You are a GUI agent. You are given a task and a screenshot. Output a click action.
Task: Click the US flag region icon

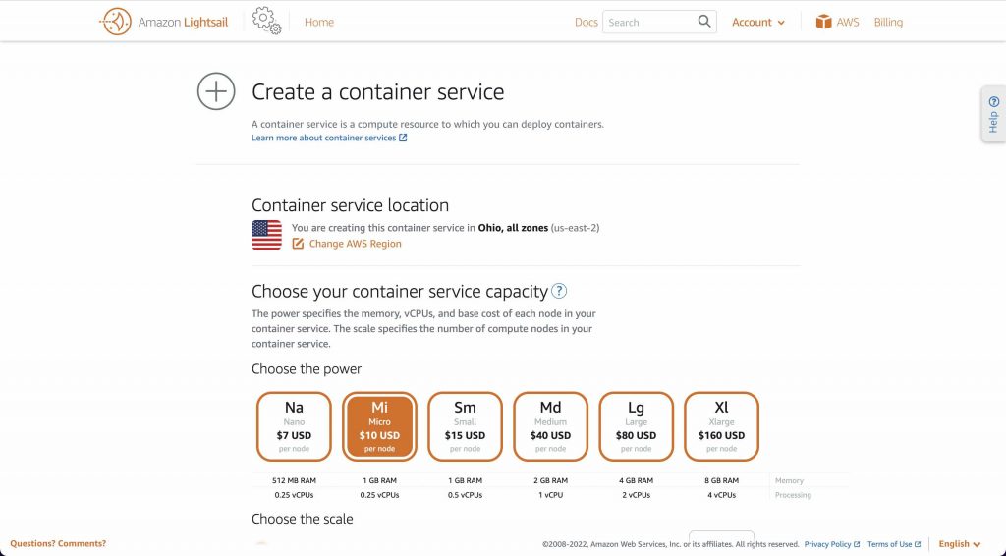[x=266, y=236]
